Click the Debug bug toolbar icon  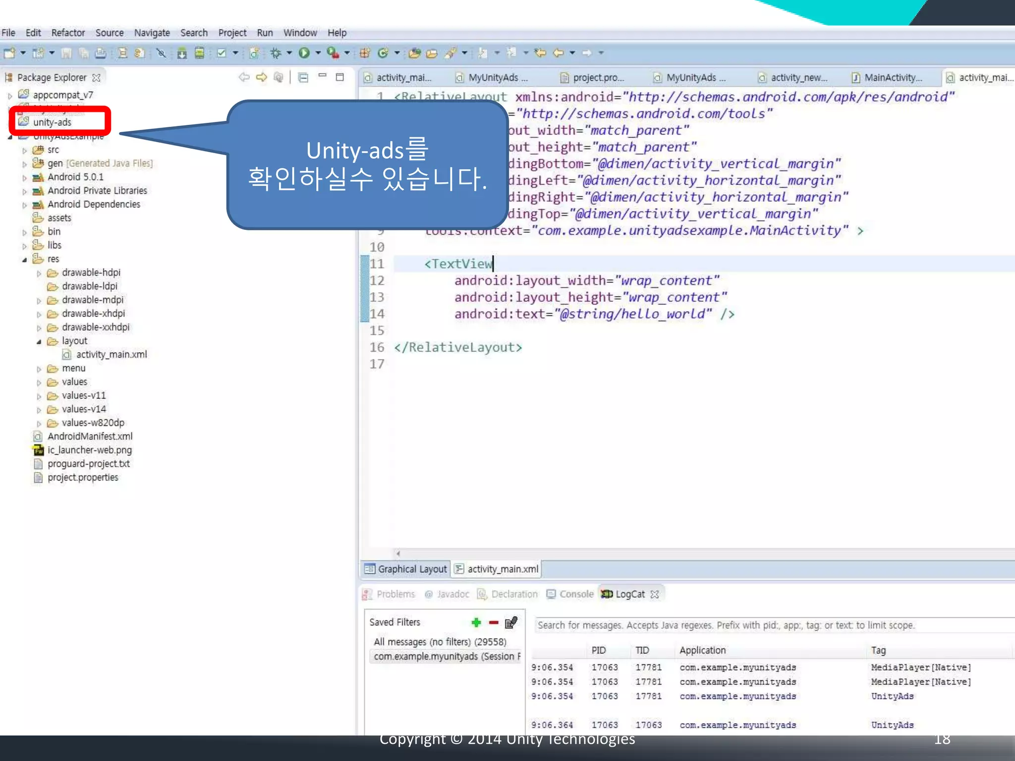(276, 53)
